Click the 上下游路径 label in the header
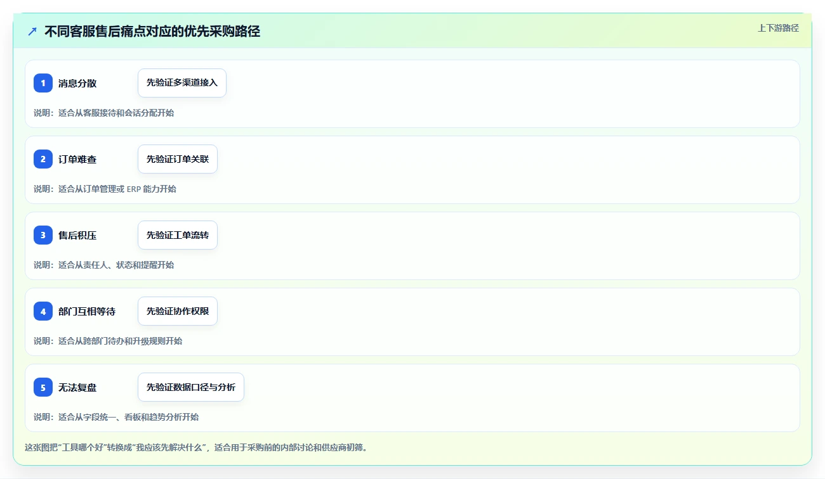The height and width of the screenshot is (479, 825). click(x=778, y=28)
